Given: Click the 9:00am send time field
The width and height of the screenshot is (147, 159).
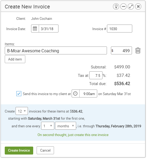Looking at the screenshot, I should tap(88, 93).
